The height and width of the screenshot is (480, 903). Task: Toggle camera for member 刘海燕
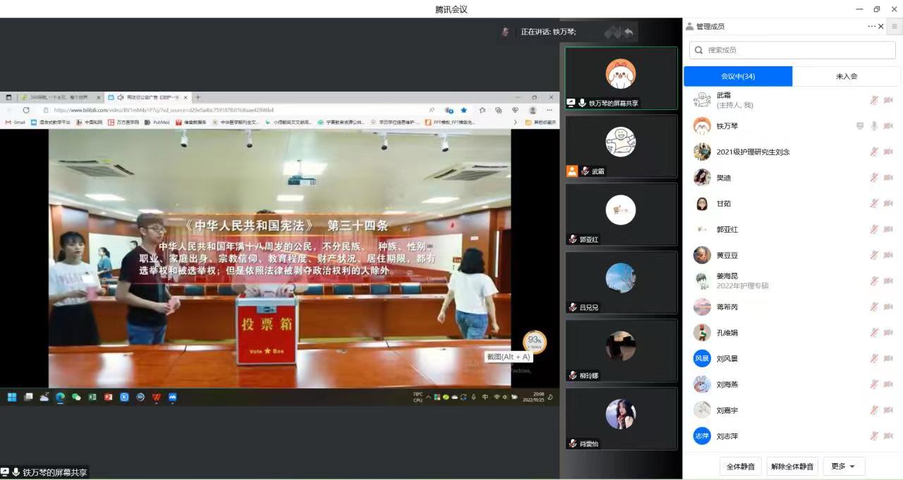click(888, 385)
